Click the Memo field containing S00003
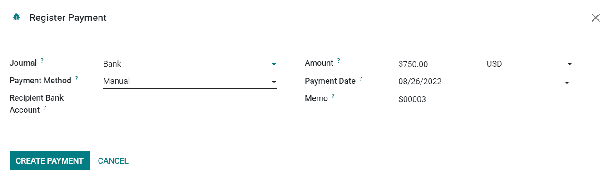609x179 pixels. pyautogui.click(x=485, y=99)
